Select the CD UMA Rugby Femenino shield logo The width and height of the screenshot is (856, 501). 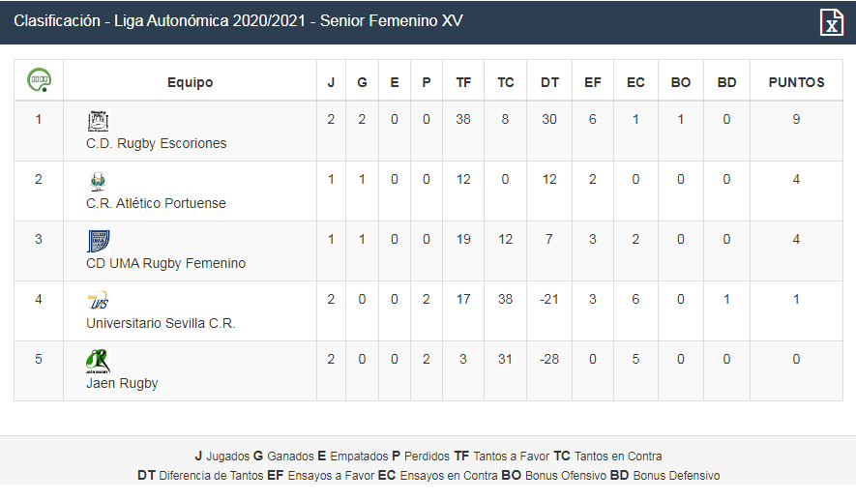99,241
